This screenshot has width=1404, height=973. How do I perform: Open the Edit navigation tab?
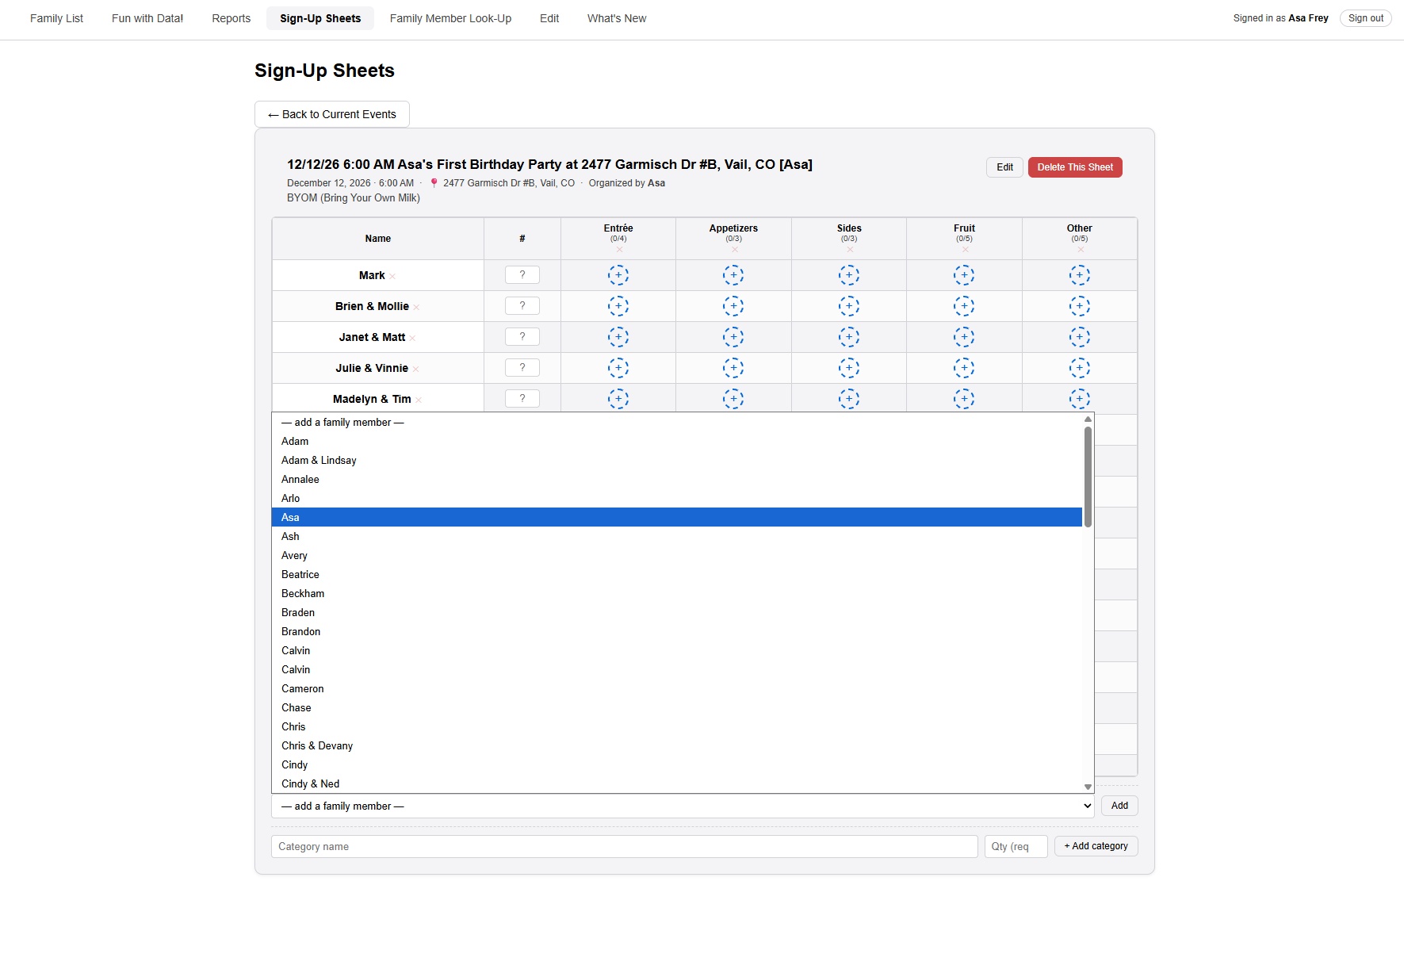pyautogui.click(x=549, y=18)
